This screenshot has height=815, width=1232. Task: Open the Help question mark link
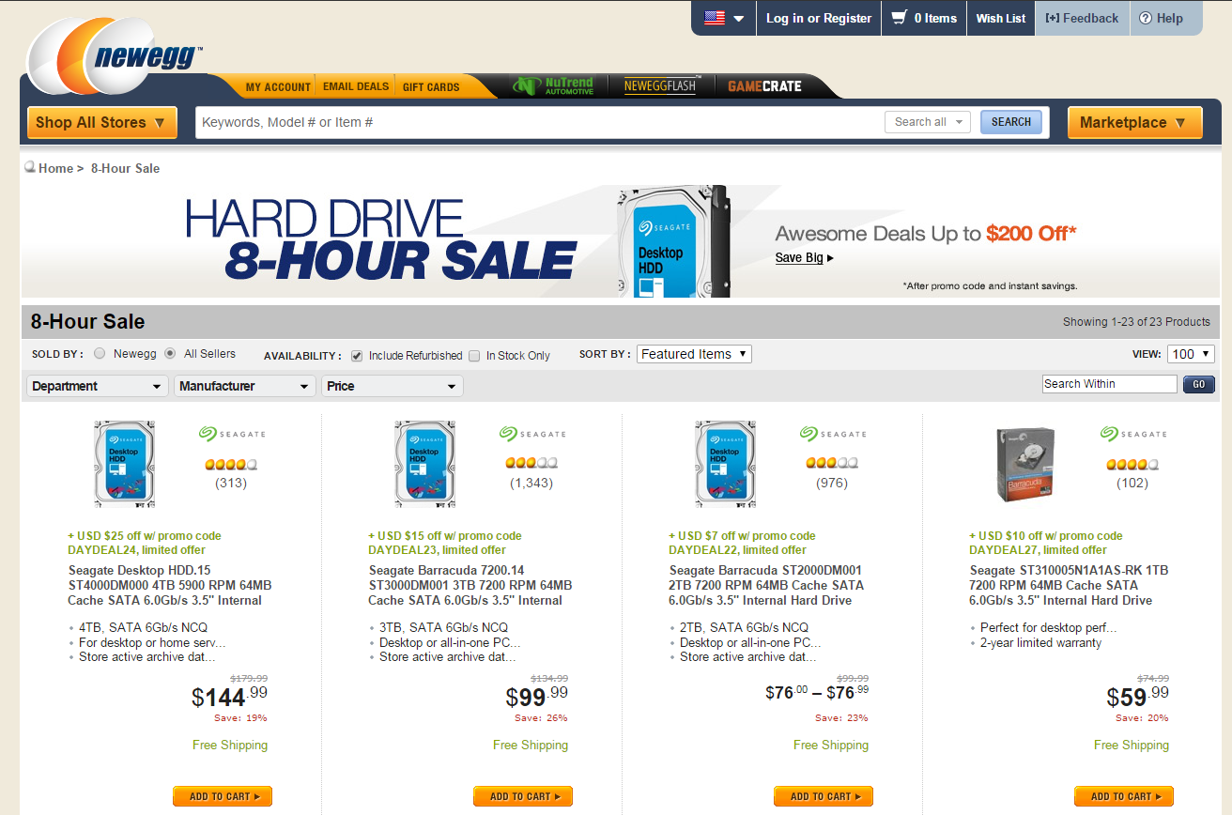[1161, 18]
